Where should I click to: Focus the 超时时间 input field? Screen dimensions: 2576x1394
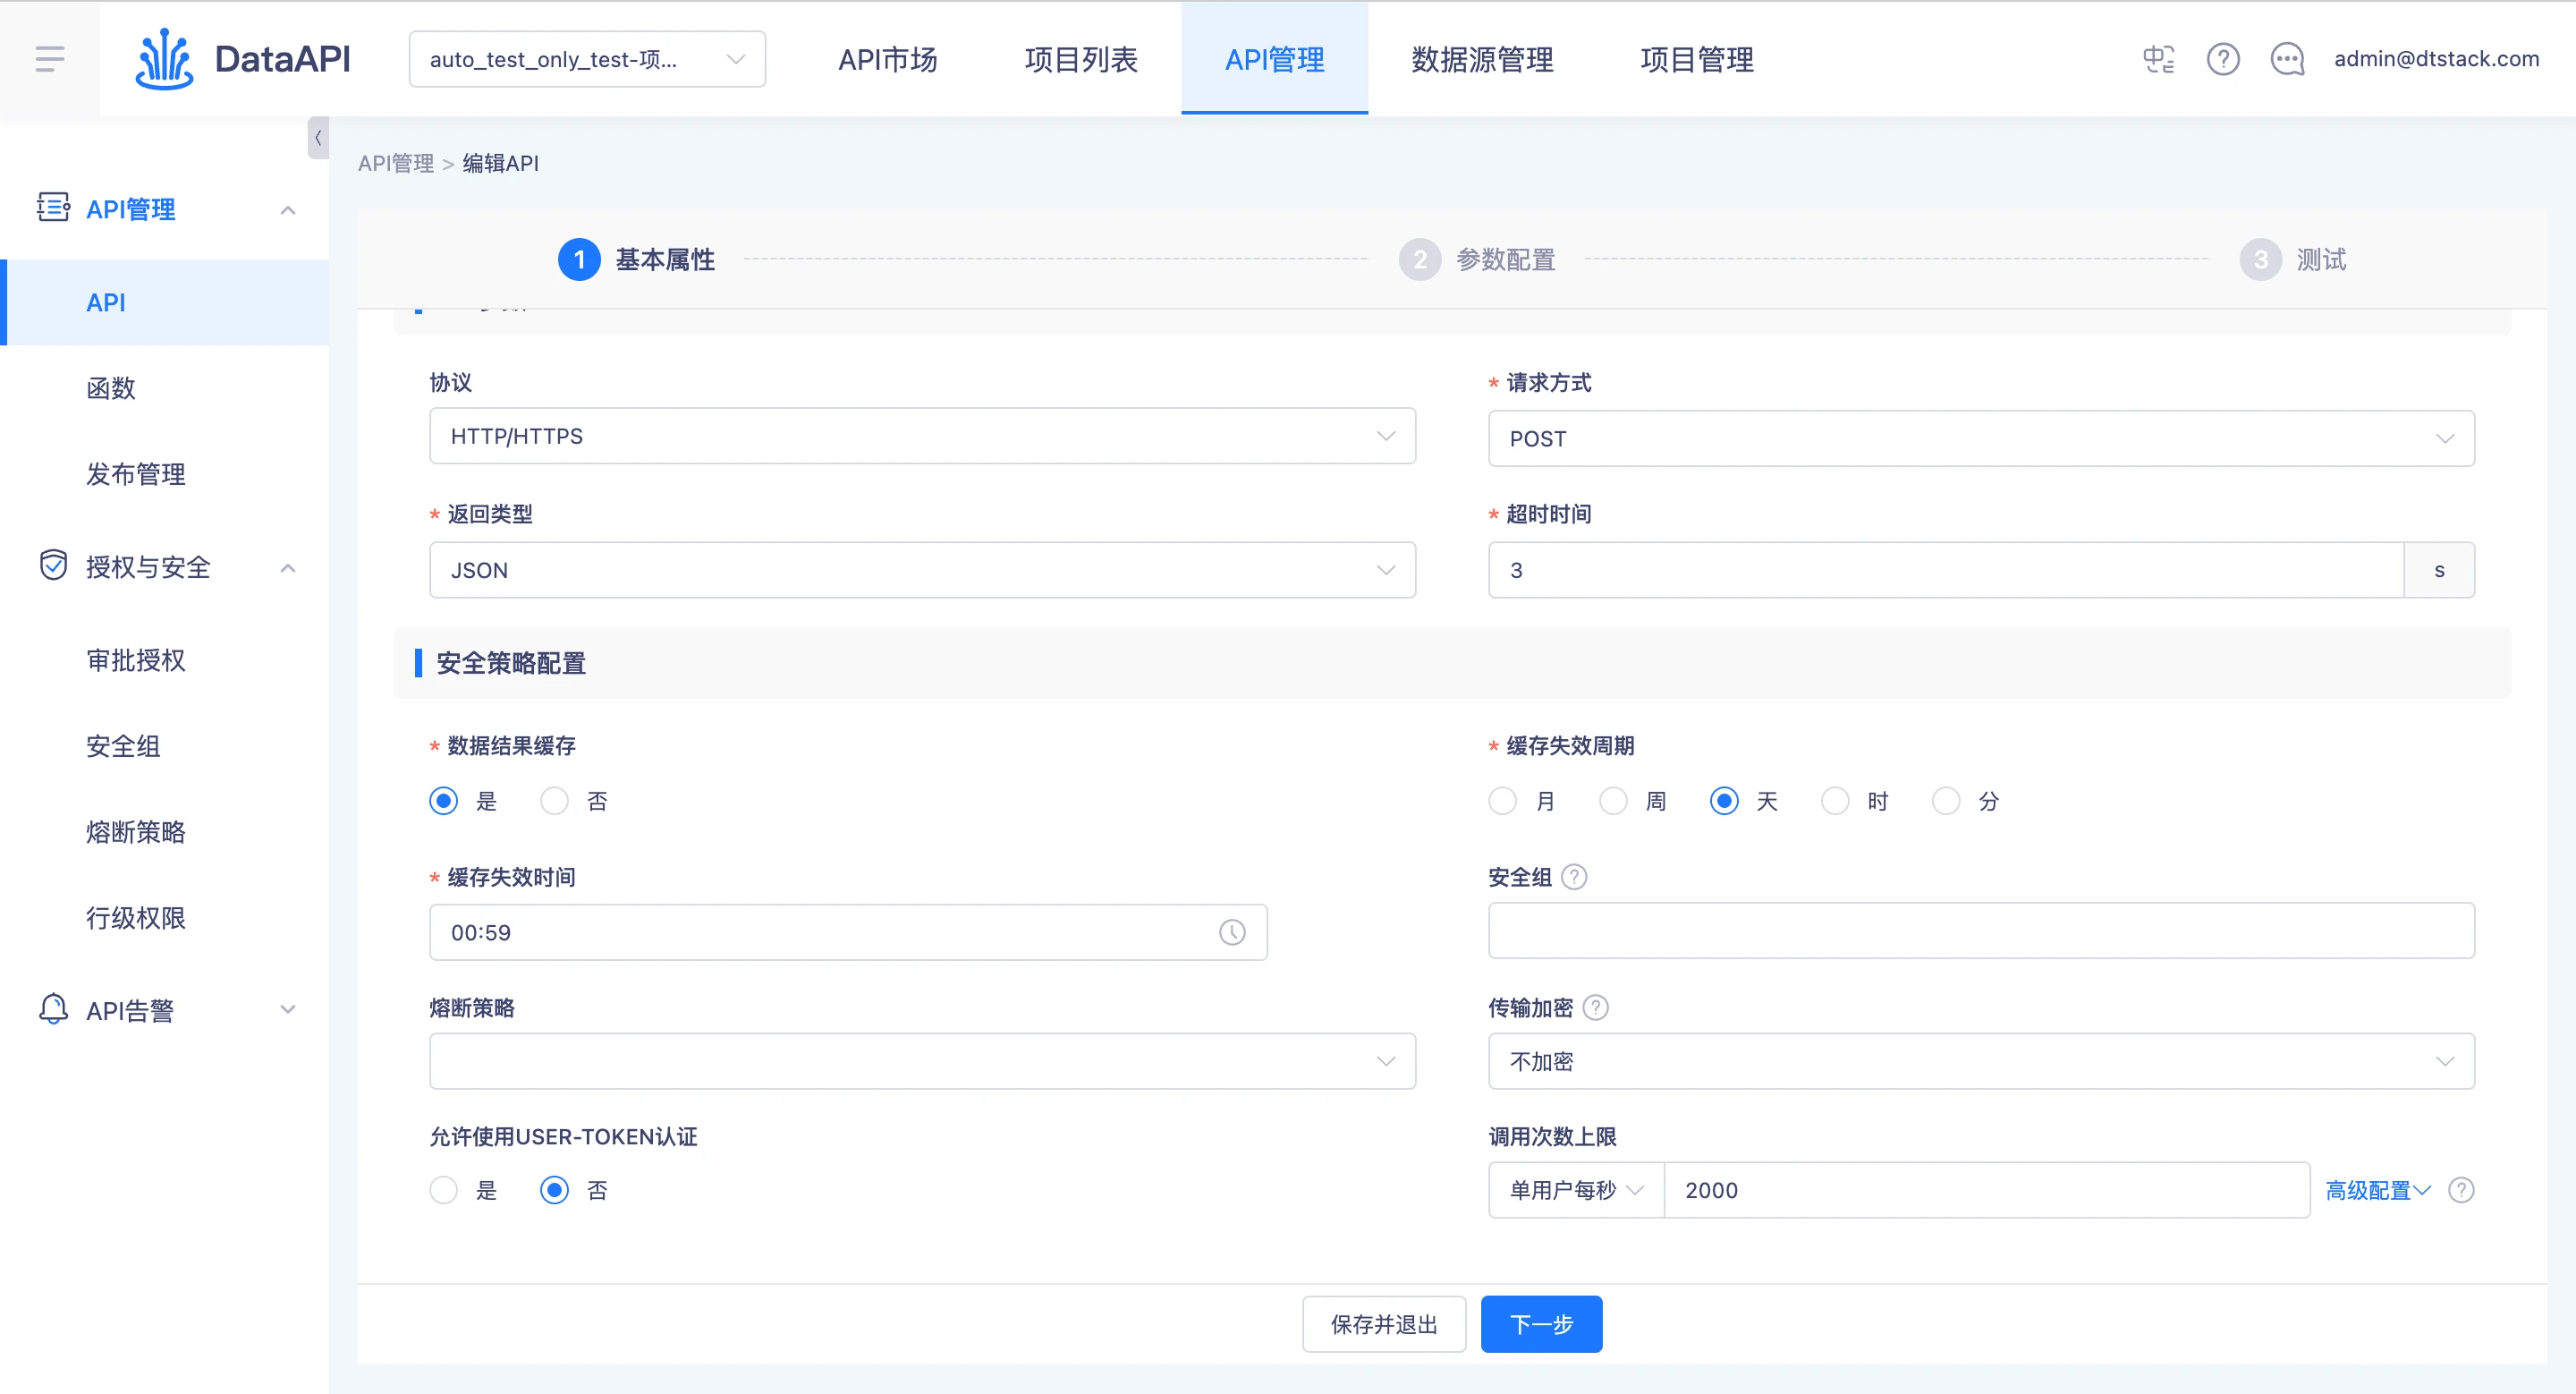pyautogui.click(x=1946, y=570)
